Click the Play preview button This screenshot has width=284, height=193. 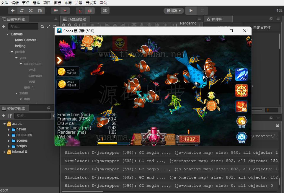pos(191,11)
